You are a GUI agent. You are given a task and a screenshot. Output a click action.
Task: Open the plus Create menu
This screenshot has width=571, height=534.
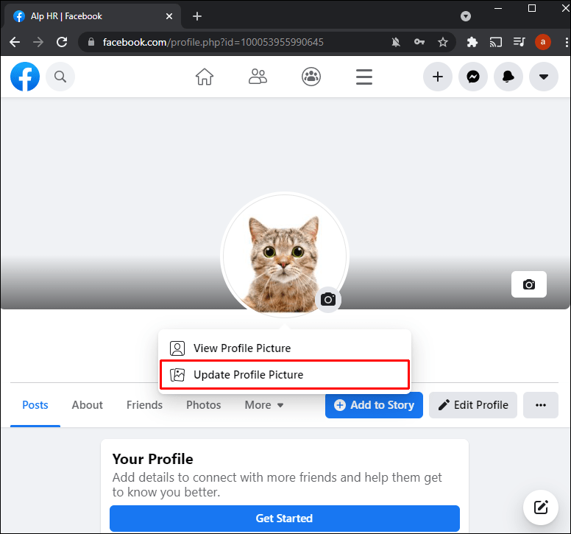[x=438, y=77]
